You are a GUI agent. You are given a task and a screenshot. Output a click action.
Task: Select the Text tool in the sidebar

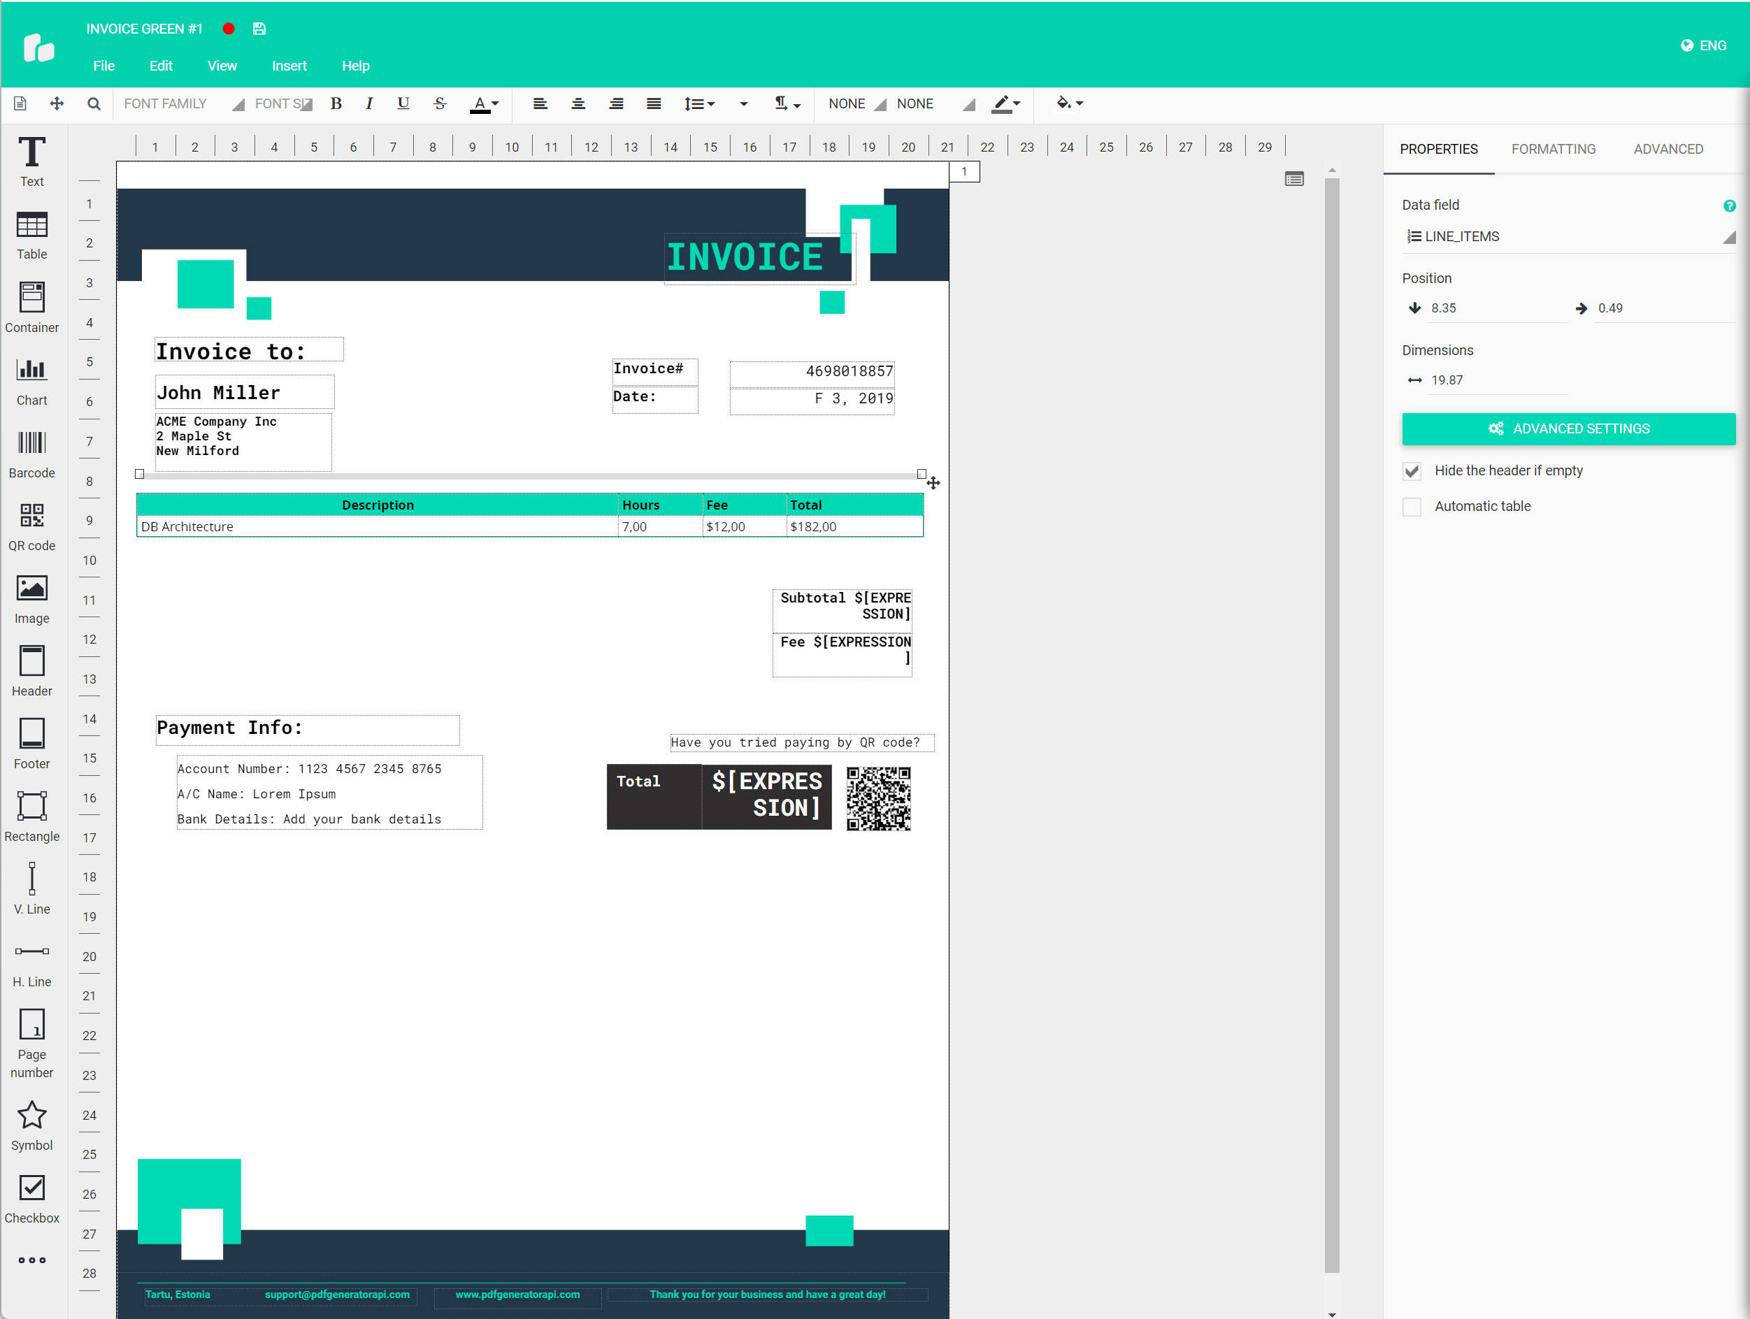point(31,161)
